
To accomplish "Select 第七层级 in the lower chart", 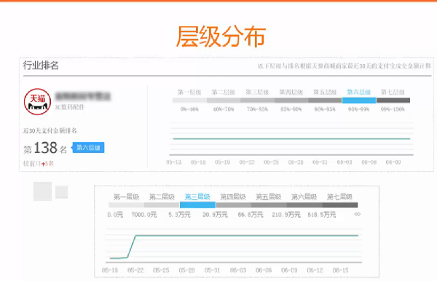I will (339, 197).
